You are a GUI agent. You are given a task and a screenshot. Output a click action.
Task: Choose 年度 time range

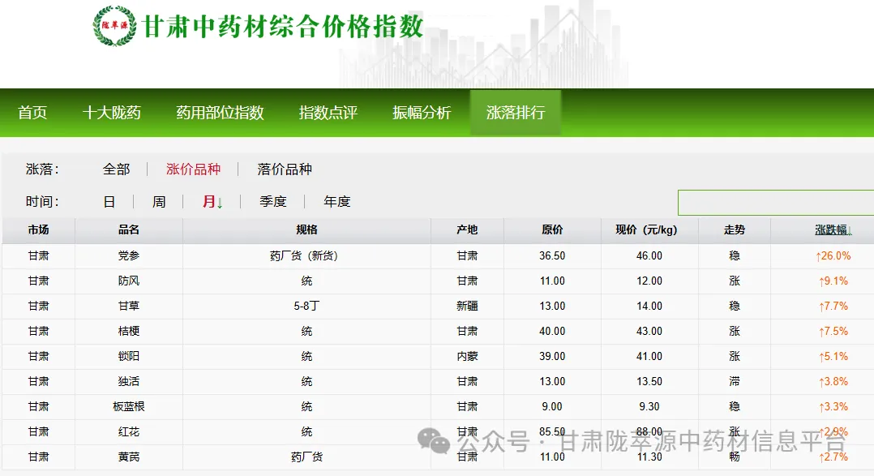coord(336,202)
